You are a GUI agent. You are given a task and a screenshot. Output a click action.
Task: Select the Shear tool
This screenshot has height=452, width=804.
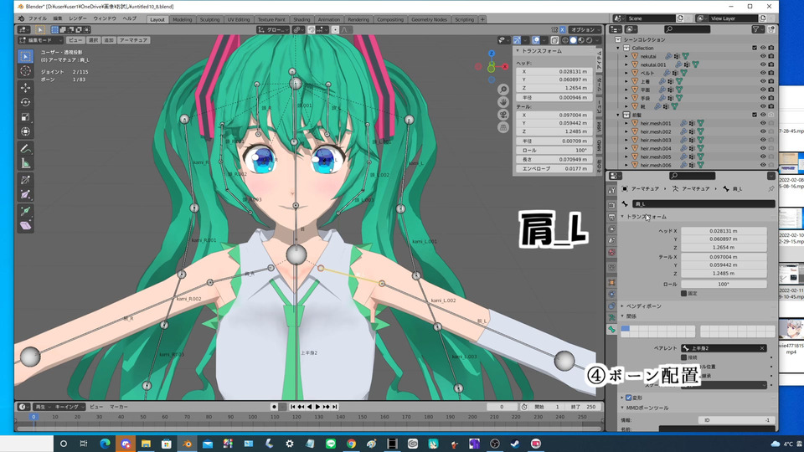tap(25, 225)
